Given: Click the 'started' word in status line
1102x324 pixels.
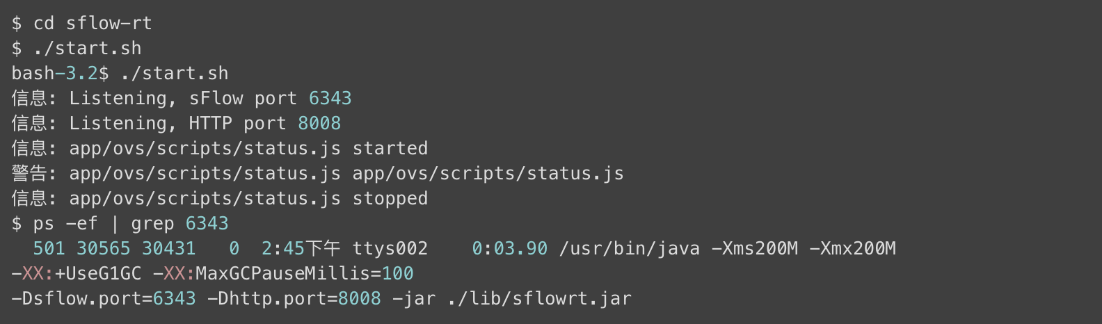Looking at the screenshot, I should pyautogui.click(x=390, y=148).
